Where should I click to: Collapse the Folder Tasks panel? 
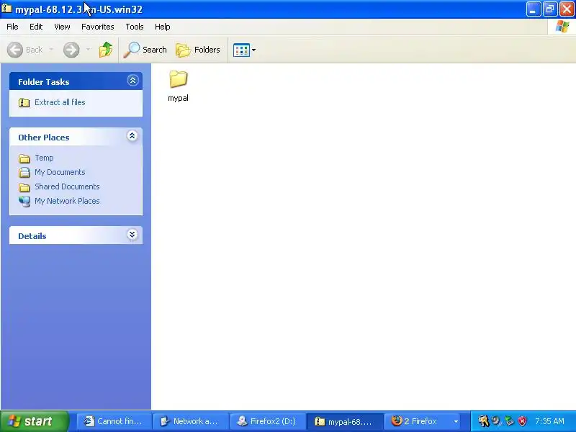coord(132,81)
